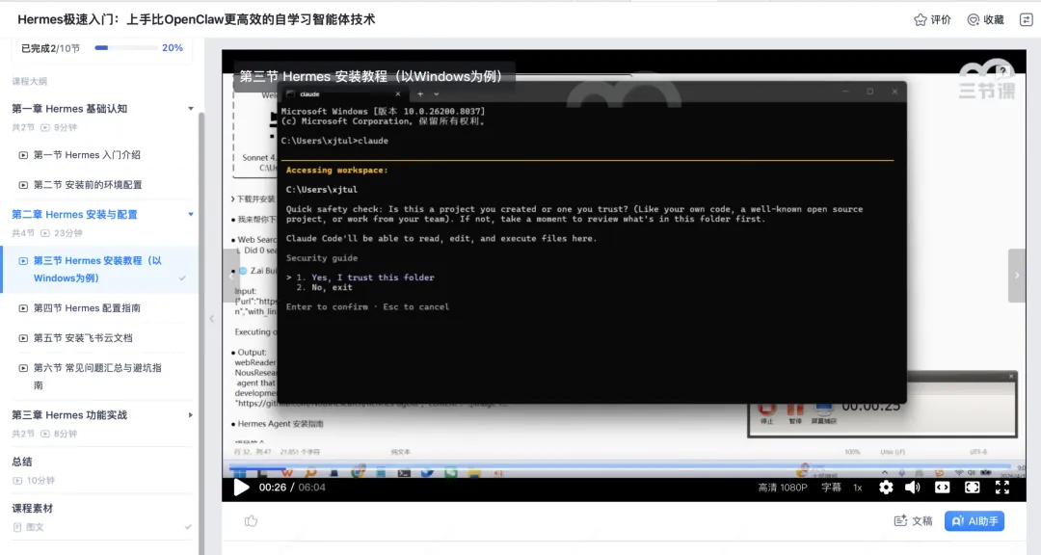Change playback speed 1x
Viewport: 1041px width, 555px height.
tap(858, 488)
